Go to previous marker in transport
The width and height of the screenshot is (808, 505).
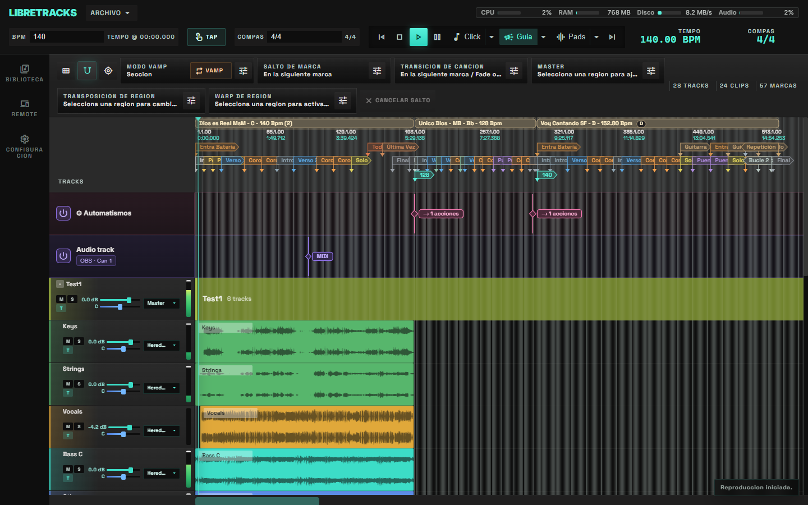(x=382, y=37)
